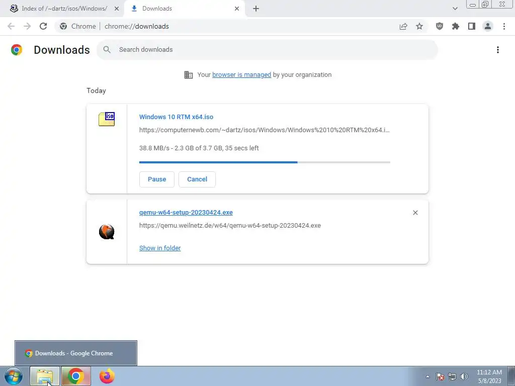Image resolution: width=515 pixels, height=386 pixels.
Task: Open Windows Explorer from the taskbar
Action: (45, 376)
